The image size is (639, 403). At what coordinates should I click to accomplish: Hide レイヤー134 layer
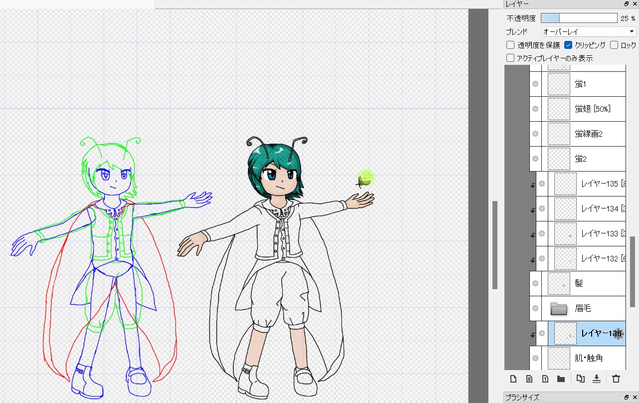[x=542, y=208]
